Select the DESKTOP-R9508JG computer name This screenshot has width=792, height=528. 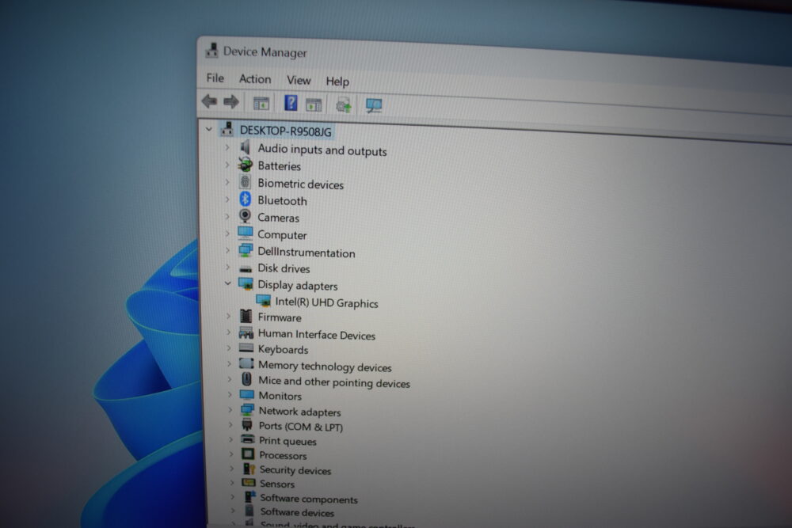[286, 131]
